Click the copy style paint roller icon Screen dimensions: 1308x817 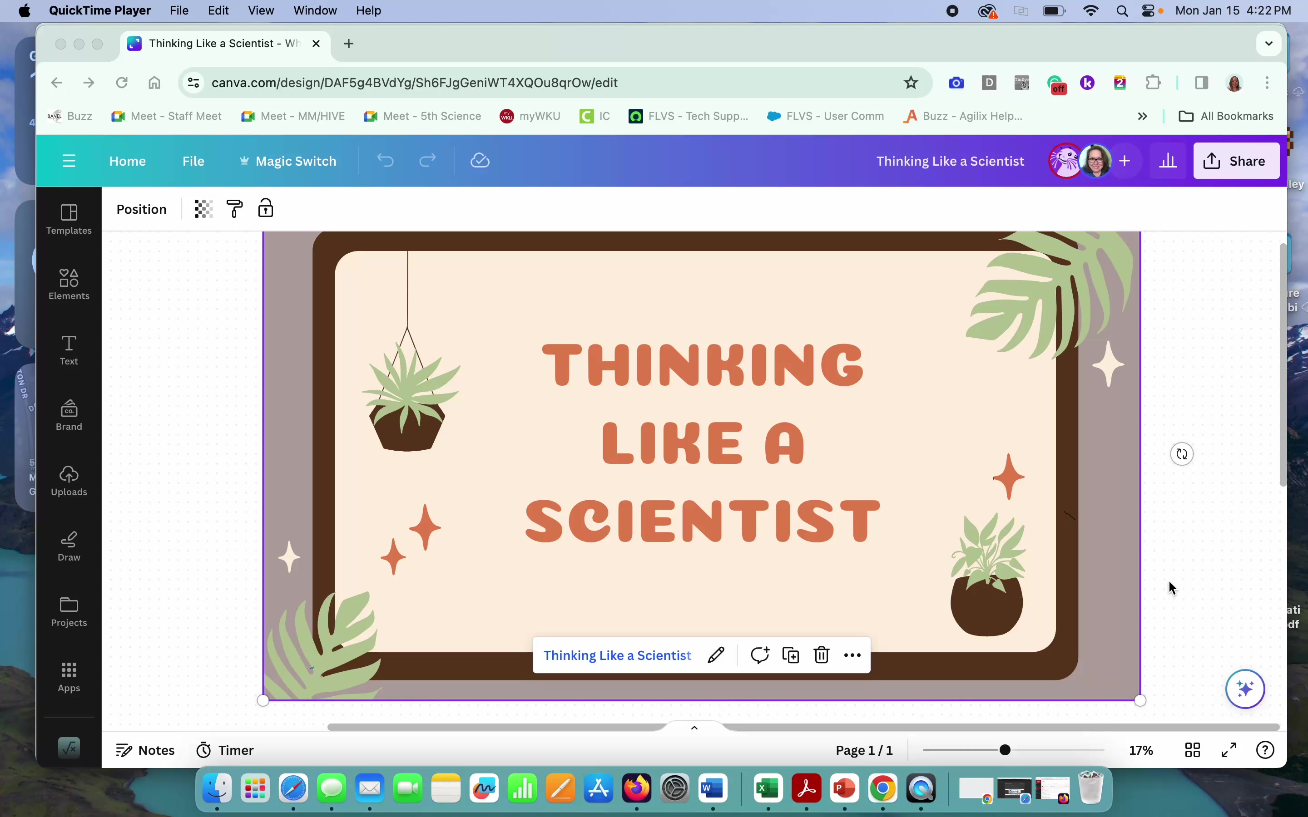[x=234, y=209]
